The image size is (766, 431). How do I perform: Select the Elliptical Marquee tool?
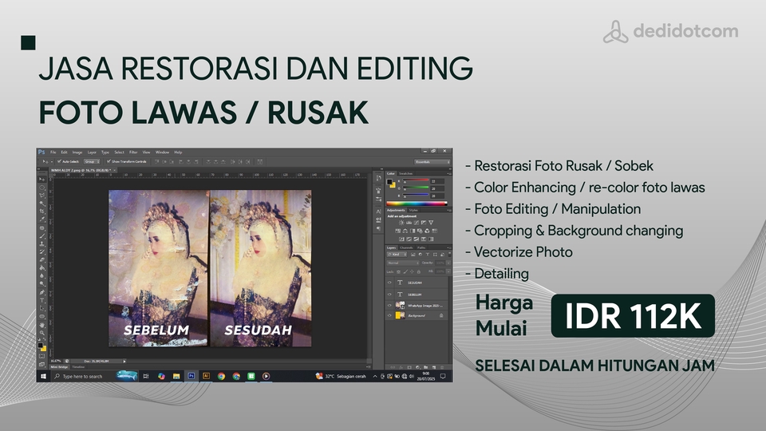pos(42,188)
